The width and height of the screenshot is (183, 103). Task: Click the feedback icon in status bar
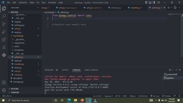(x=175, y=96)
